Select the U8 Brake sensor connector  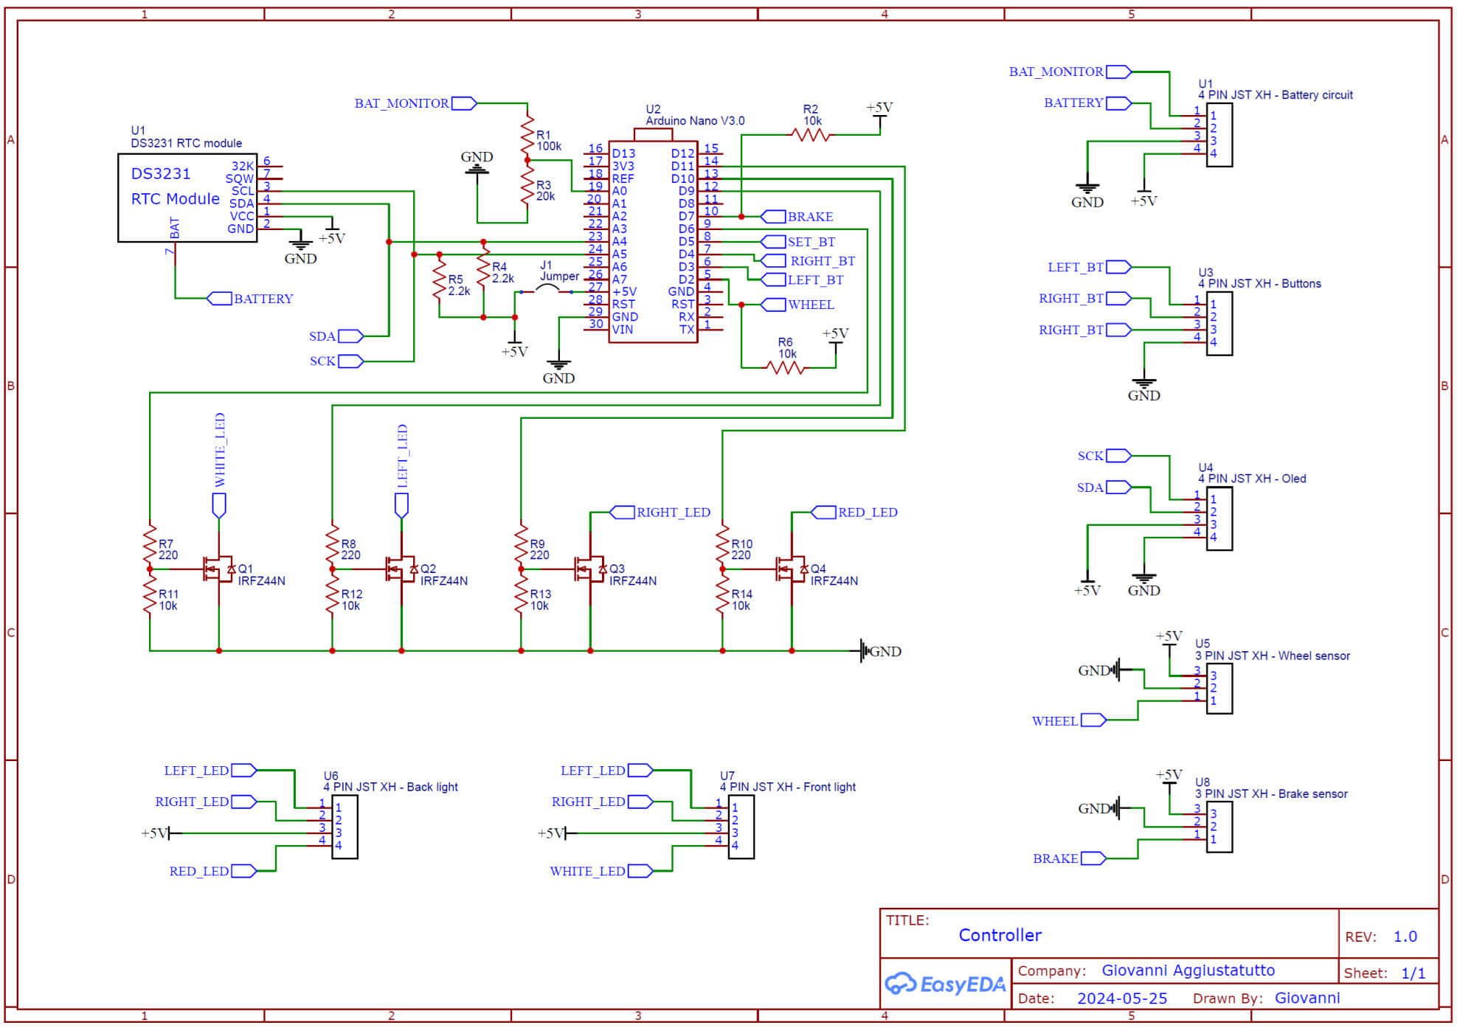point(1219,827)
